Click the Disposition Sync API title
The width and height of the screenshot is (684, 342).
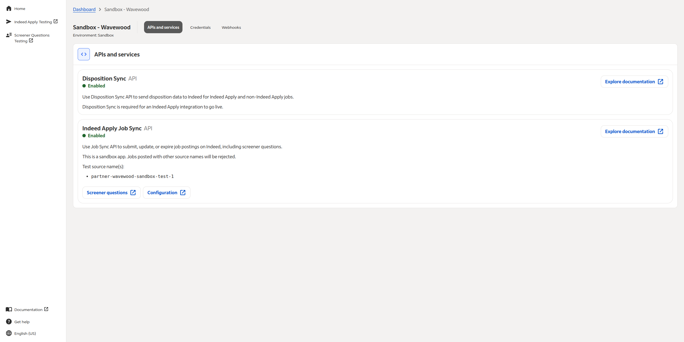pyautogui.click(x=109, y=78)
